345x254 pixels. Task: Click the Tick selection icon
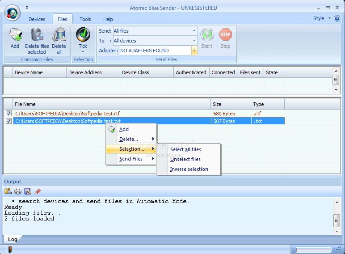pos(83,34)
